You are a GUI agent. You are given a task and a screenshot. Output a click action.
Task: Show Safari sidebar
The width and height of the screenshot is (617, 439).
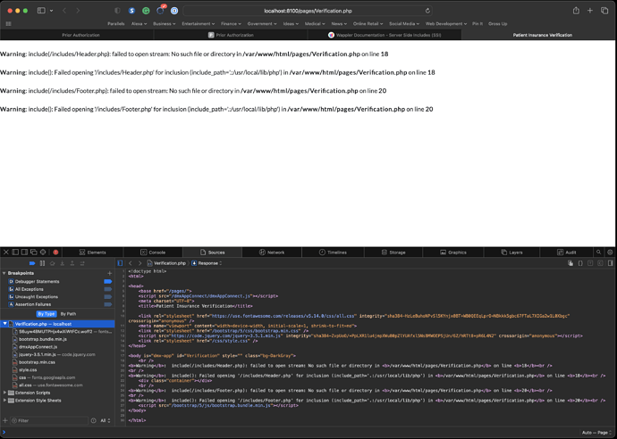pyautogui.click(x=41, y=11)
